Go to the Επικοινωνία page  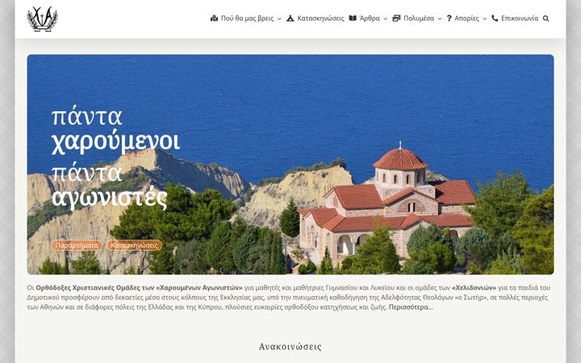tap(520, 18)
